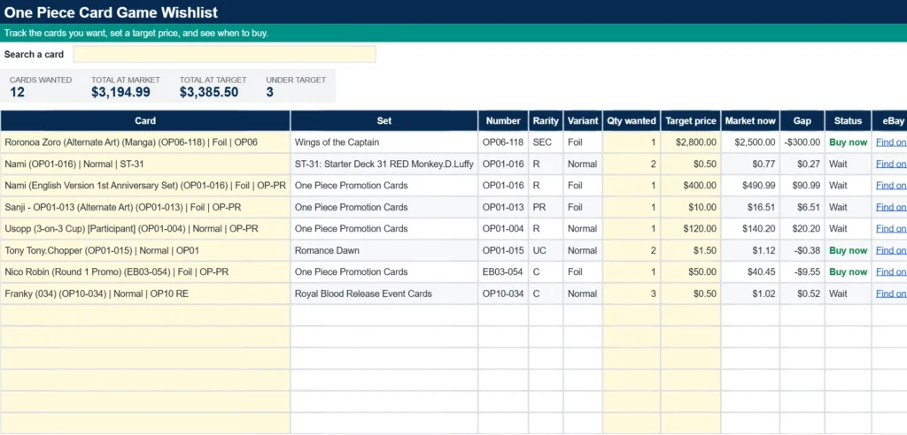The width and height of the screenshot is (907, 435).
Task: Select the eBay column header
Action: pyautogui.click(x=889, y=121)
